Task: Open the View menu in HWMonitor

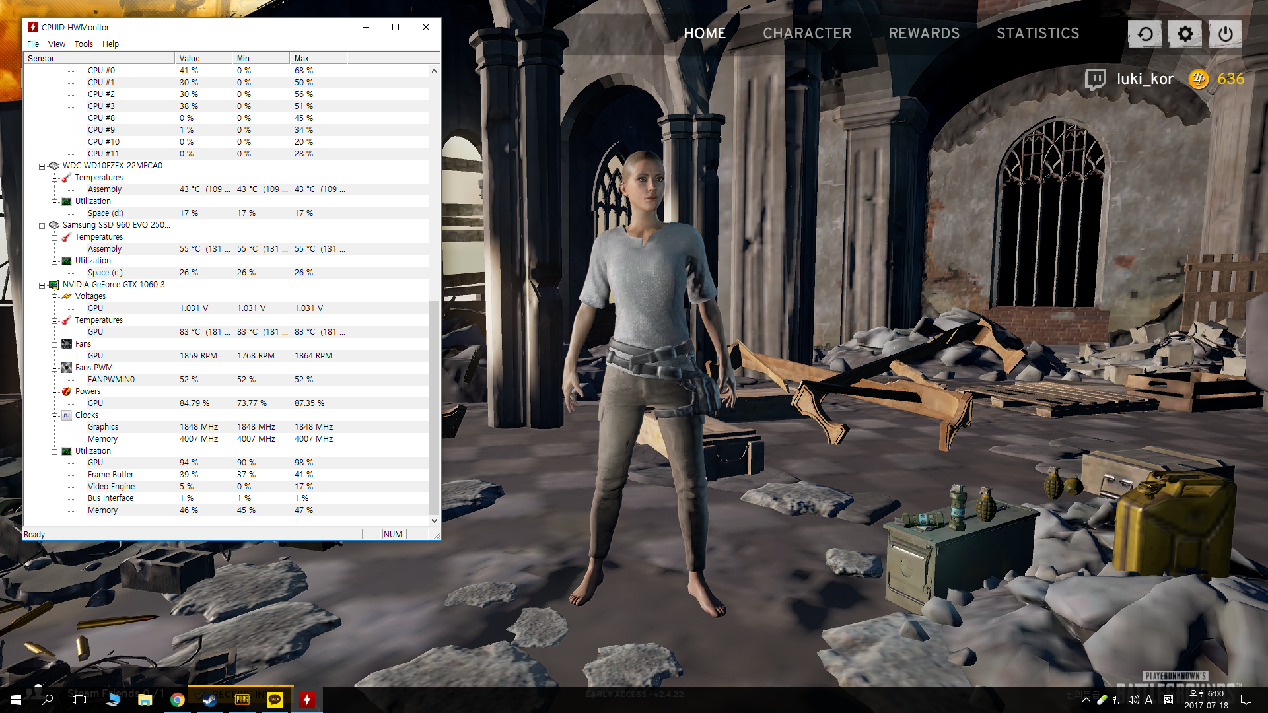Action: (57, 44)
